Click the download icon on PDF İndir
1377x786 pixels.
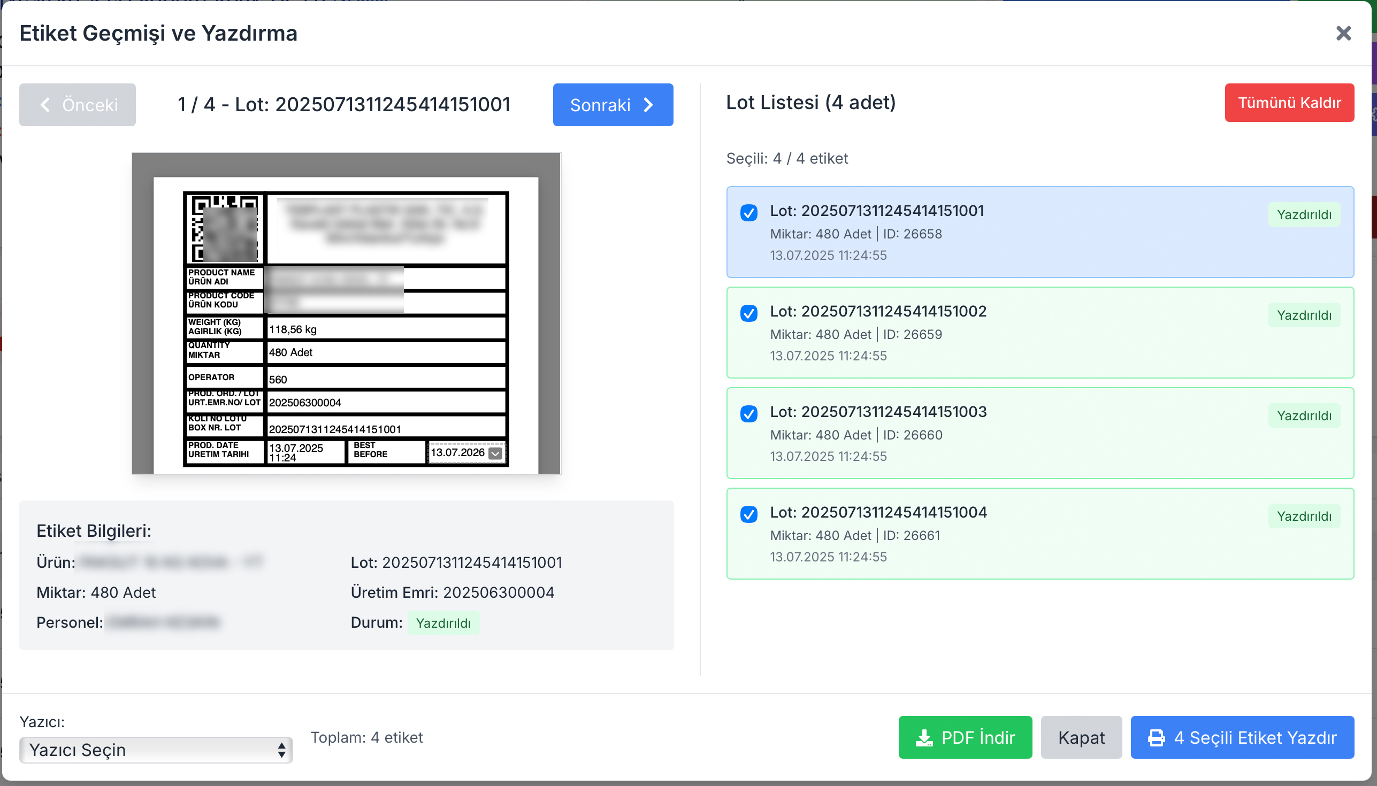click(x=924, y=737)
